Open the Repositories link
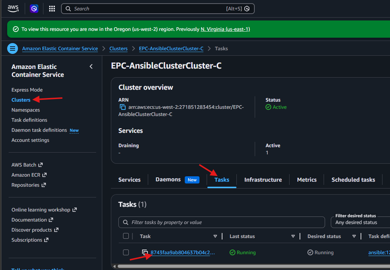The width and height of the screenshot is (390, 270). (25, 185)
